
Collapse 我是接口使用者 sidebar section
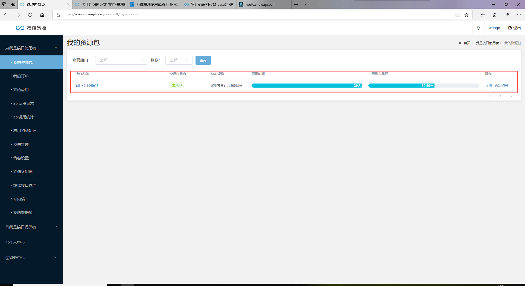coord(31,48)
